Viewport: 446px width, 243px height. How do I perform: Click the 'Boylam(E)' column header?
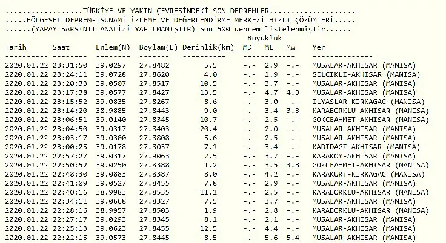pos(158,47)
